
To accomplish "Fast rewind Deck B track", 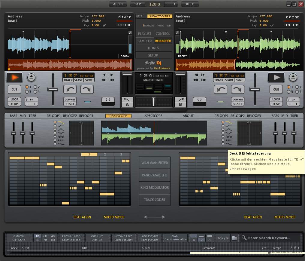I will click(x=195, y=80).
